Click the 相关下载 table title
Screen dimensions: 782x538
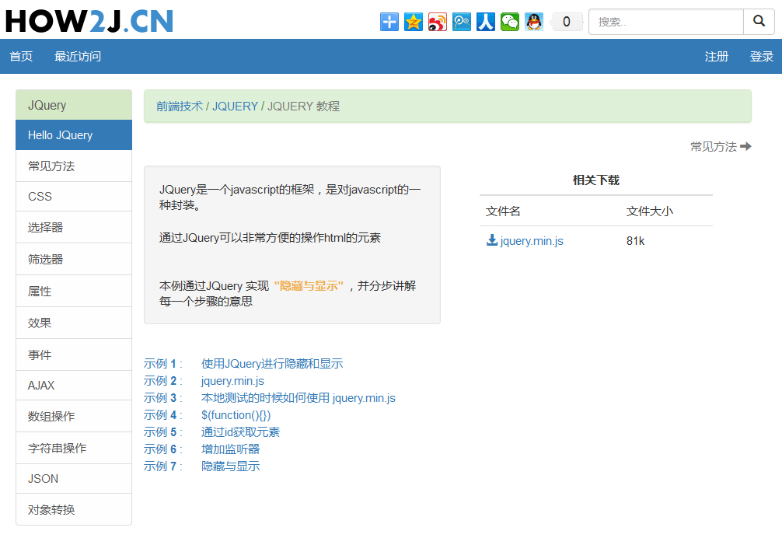596,180
